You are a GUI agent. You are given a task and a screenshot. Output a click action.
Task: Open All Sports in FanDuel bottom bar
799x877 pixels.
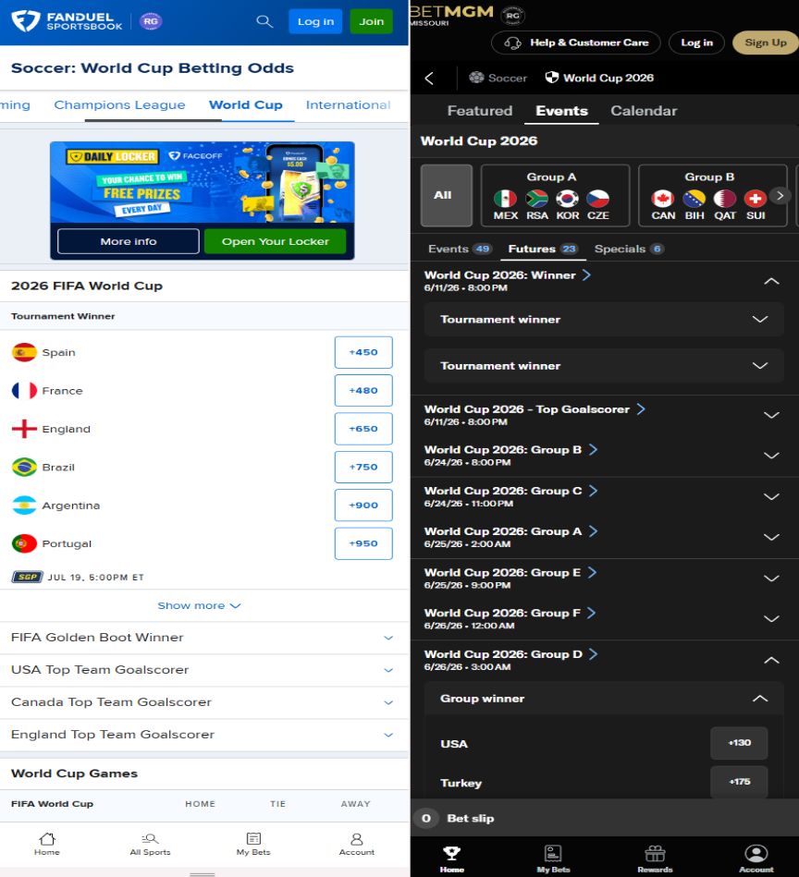(150, 844)
